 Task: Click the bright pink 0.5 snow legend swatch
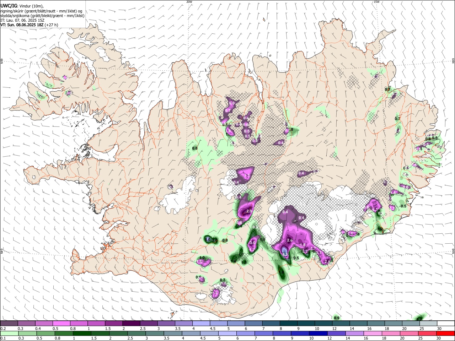pyautogui.click(x=61, y=324)
